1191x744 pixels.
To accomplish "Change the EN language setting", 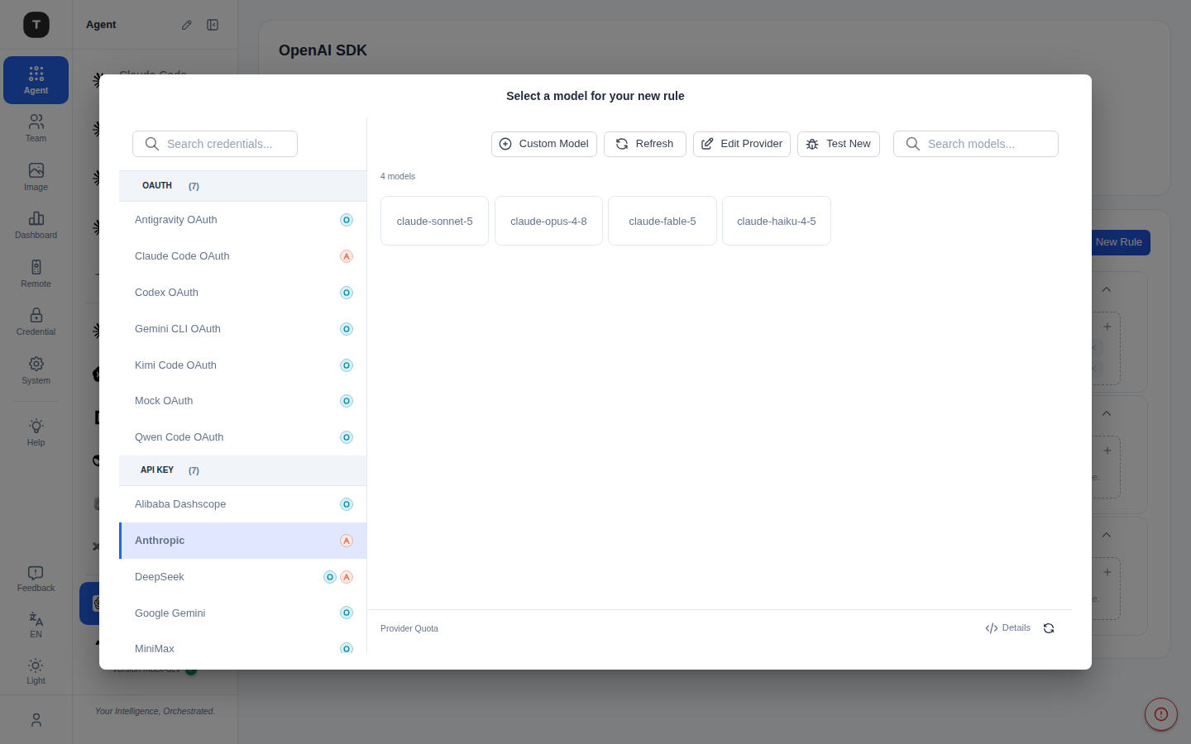I will point(36,625).
